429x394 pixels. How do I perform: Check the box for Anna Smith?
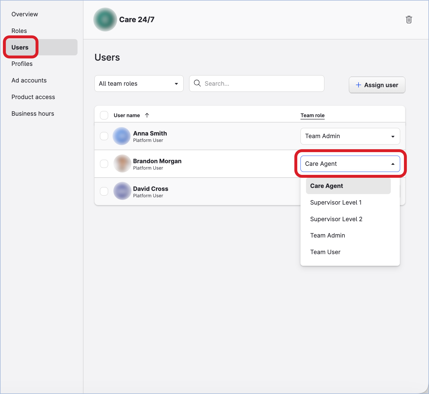104,136
